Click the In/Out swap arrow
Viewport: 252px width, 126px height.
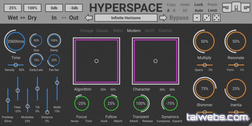[63, 18]
